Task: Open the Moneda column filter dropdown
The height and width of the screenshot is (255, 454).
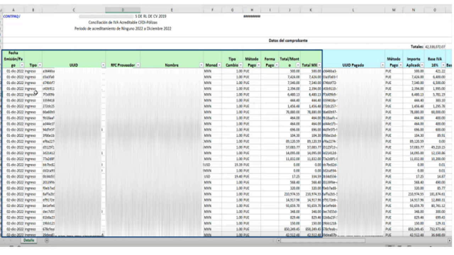Action: (x=219, y=65)
